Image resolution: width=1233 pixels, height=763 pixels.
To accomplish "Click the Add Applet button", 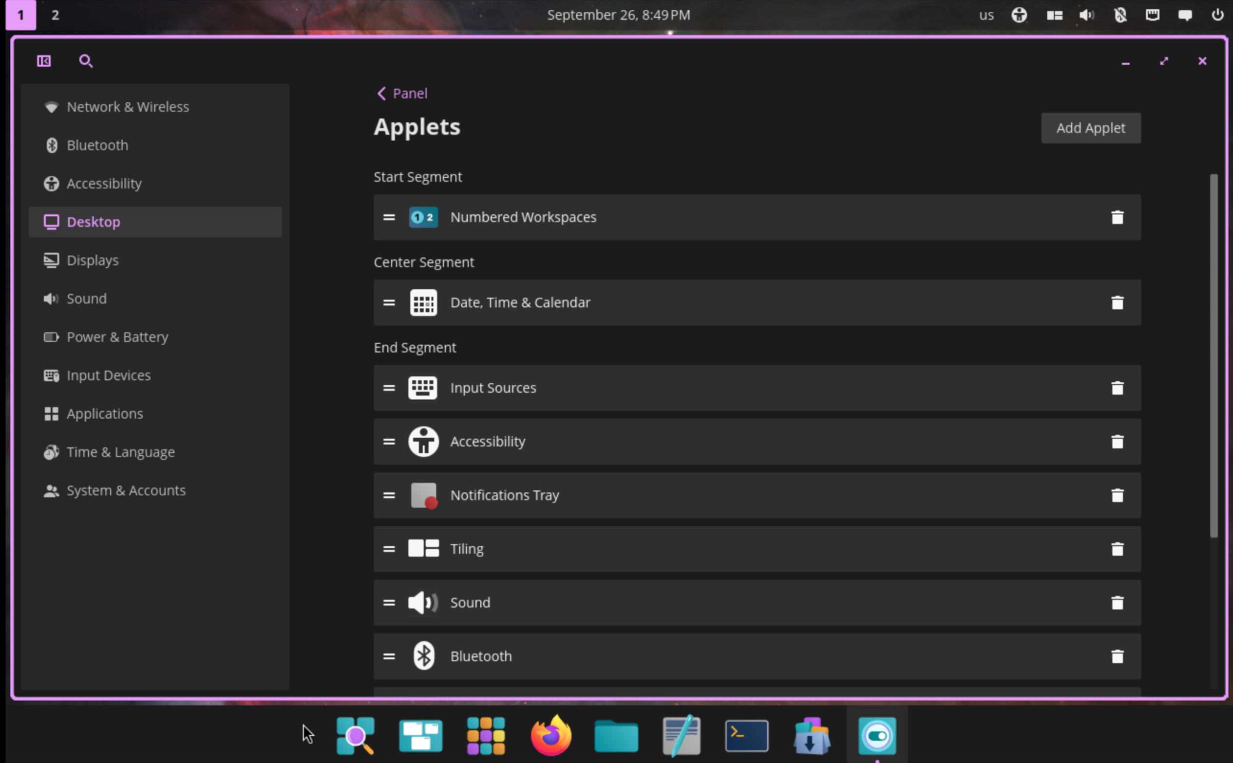I will pos(1090,128).
